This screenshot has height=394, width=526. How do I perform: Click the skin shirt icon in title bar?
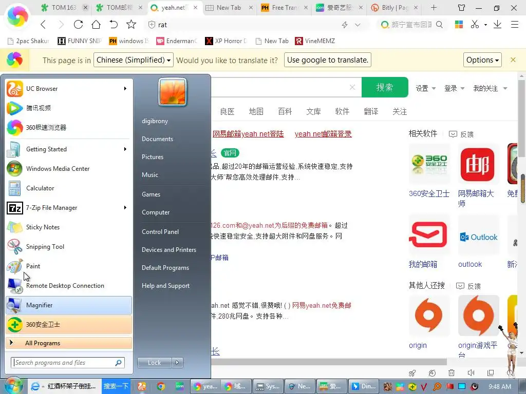(x=462, y=8)
